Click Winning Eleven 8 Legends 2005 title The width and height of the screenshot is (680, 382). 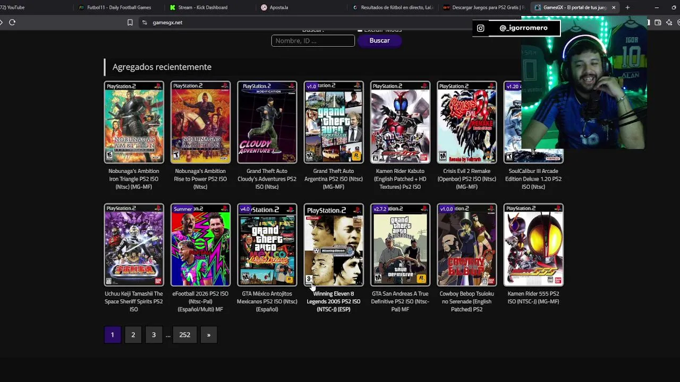pos(334,301)
